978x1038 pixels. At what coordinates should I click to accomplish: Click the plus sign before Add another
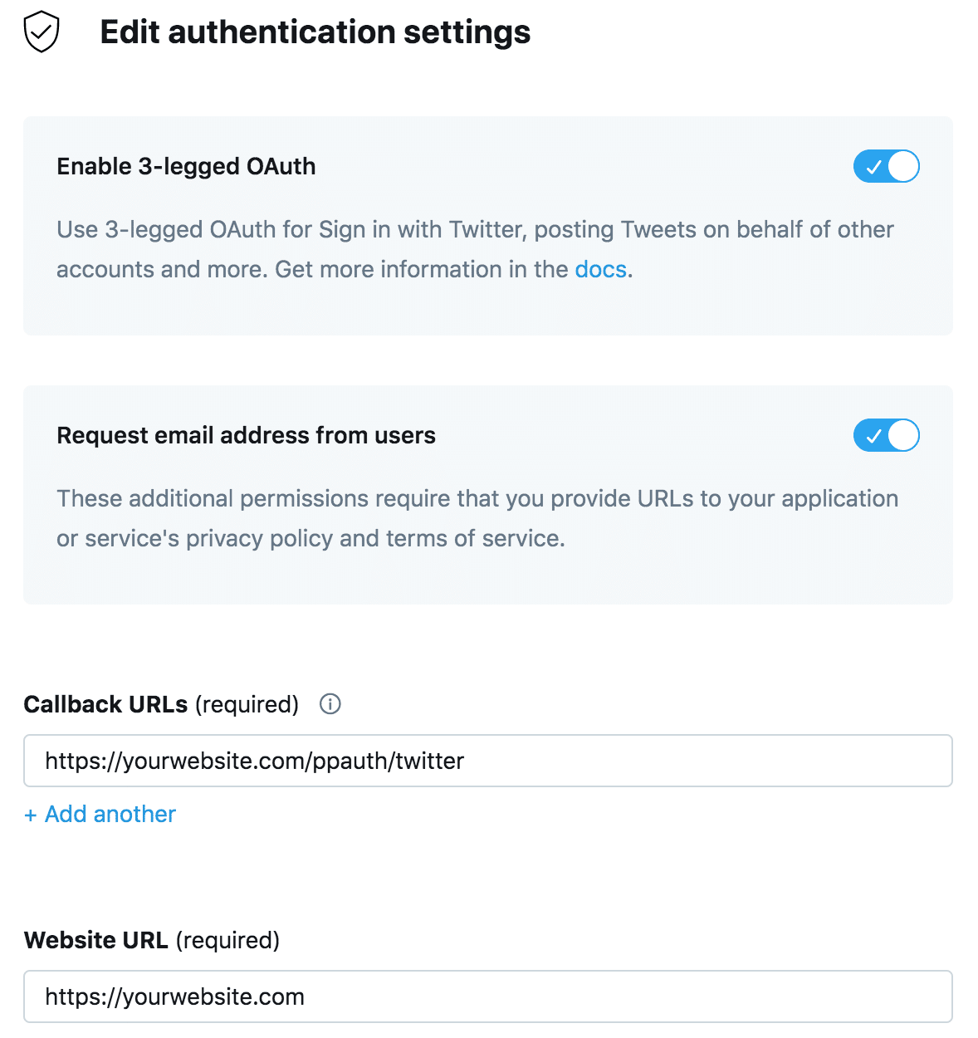[x=31, y=815]
